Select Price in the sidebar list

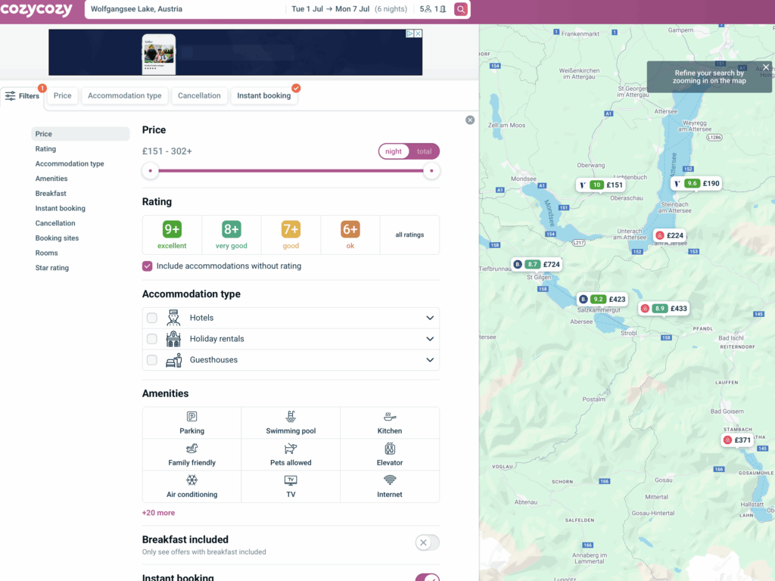tap(80, 134)
